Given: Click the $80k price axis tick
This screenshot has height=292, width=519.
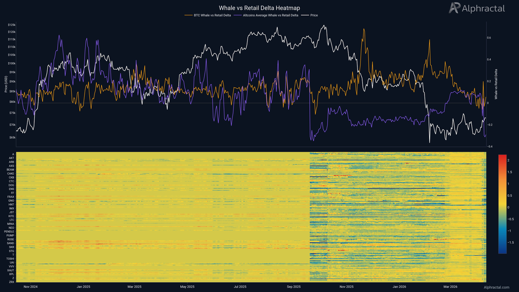Looking at the screenshot, I should (11, 102).
